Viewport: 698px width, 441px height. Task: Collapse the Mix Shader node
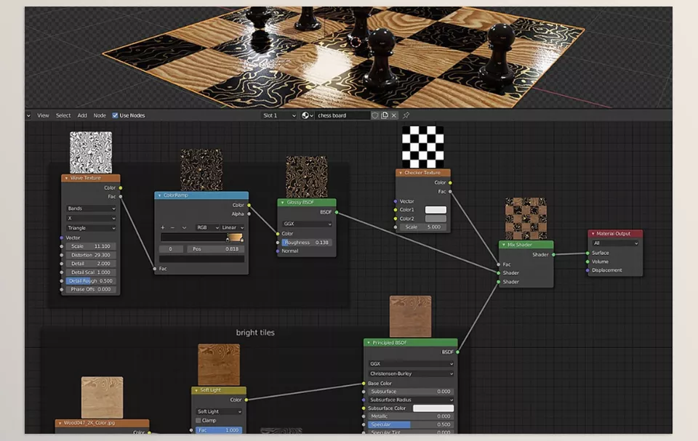[x=504, y=245]
